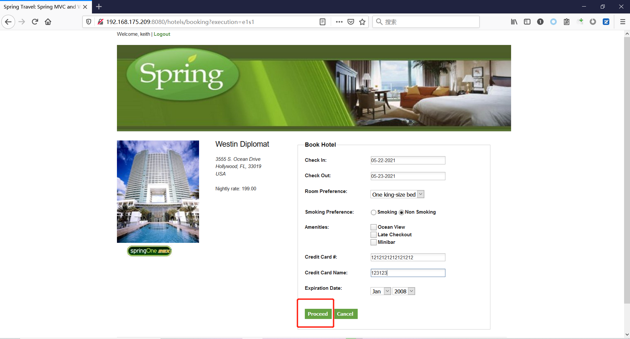The height and width of the screenshot is (339, 630).
Task: Click the Westin Diplomat hotel photo
Action: (x=158, y=192)
